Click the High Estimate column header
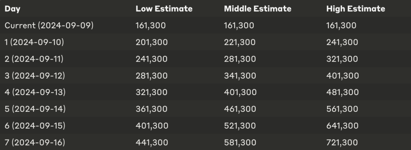 (356, 9)
